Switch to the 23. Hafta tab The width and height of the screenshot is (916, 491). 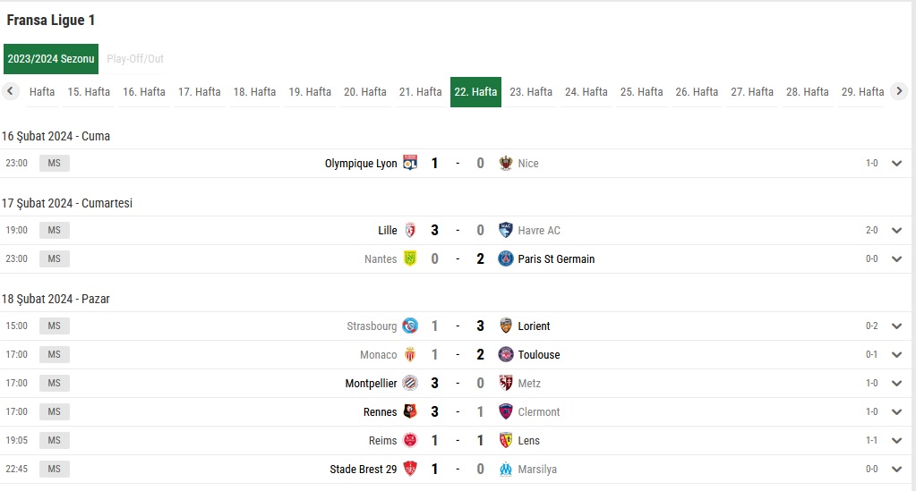coord(531,91)
